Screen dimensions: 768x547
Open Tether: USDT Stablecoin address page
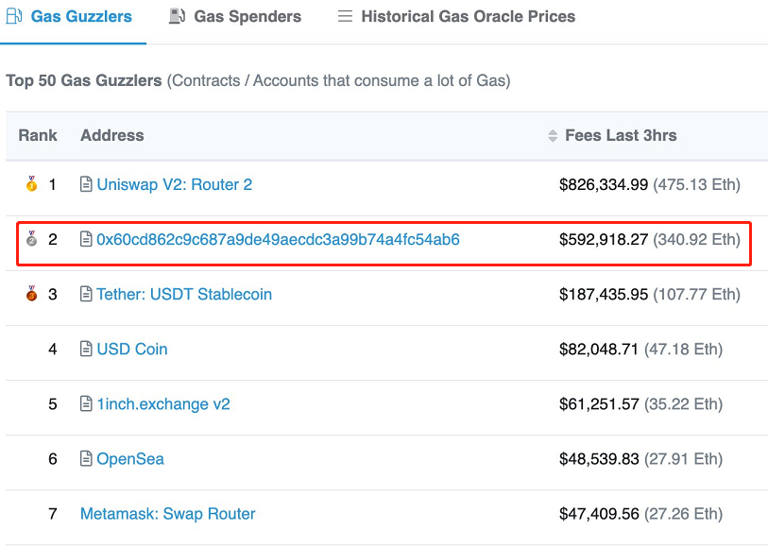pos(184,294)
